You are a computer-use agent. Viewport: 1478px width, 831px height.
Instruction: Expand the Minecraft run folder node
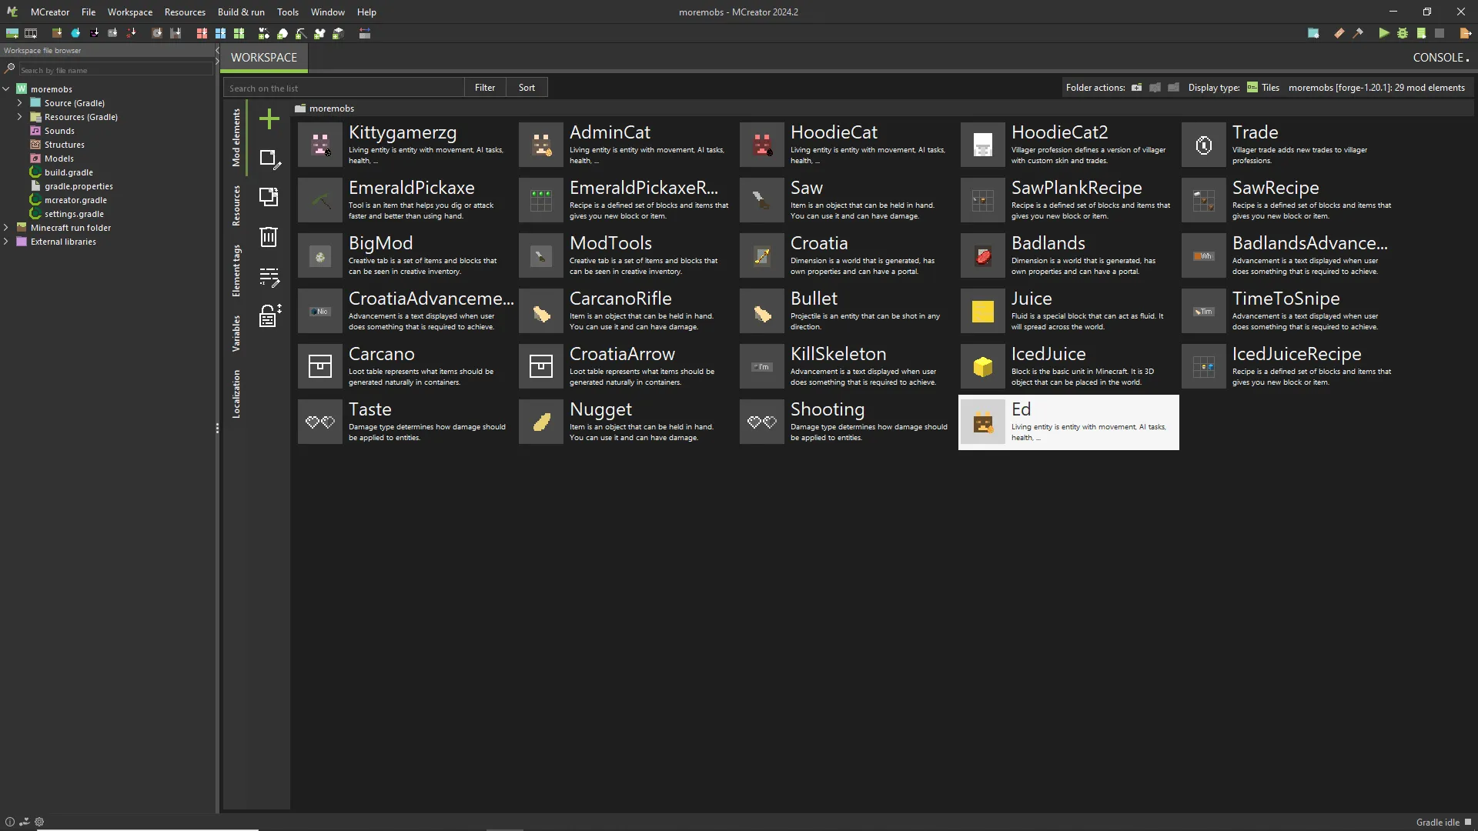click(6, 228)
